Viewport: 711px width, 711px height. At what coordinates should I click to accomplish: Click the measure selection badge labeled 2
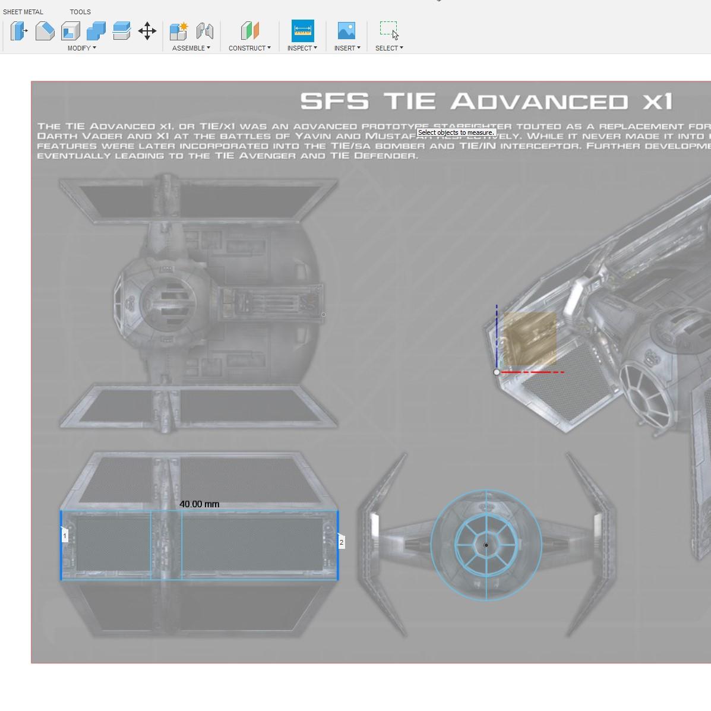(342, 542)
